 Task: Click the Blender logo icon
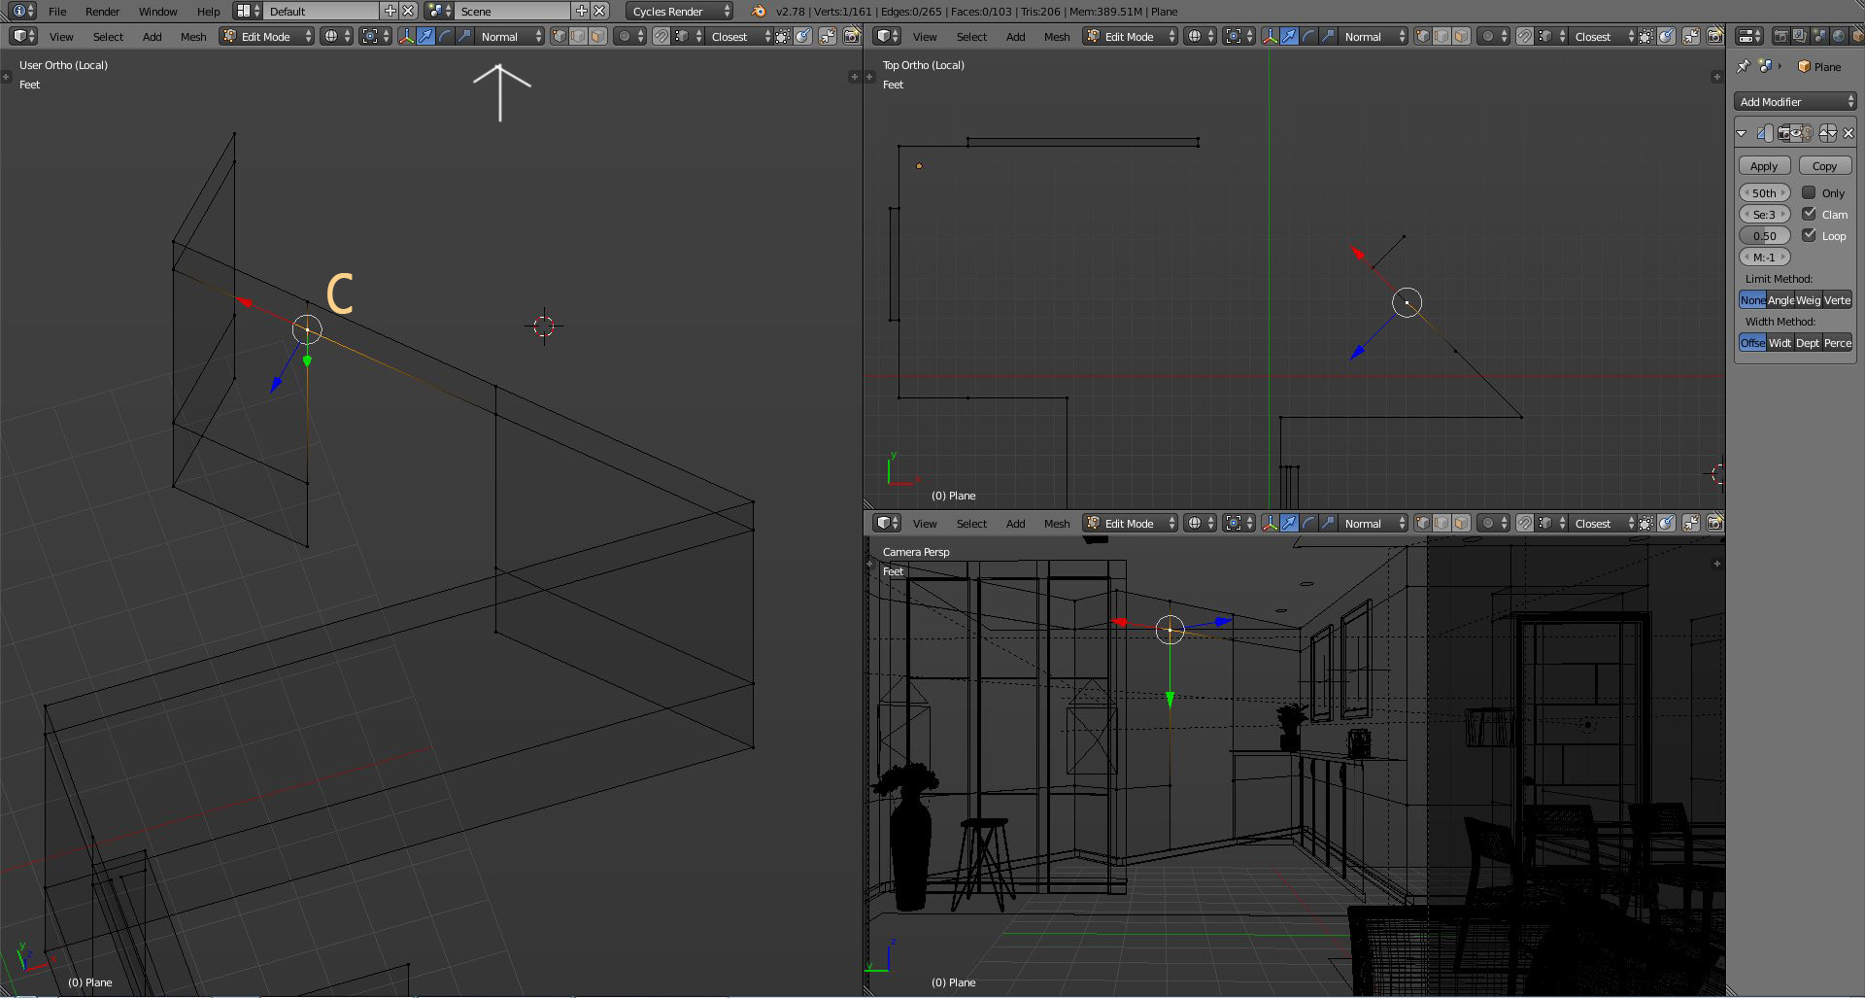click(x=759, y=11)
